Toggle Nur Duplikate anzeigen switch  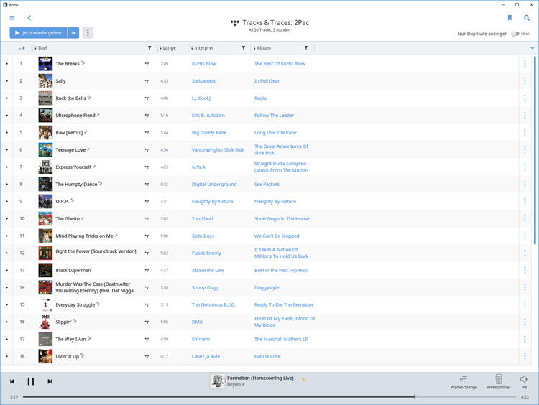coord(515,34)
